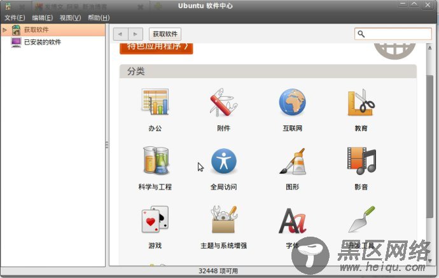439x278 pixels.
Task: Open the 全局访问 accessibility icon
Action: pos(224,161)
